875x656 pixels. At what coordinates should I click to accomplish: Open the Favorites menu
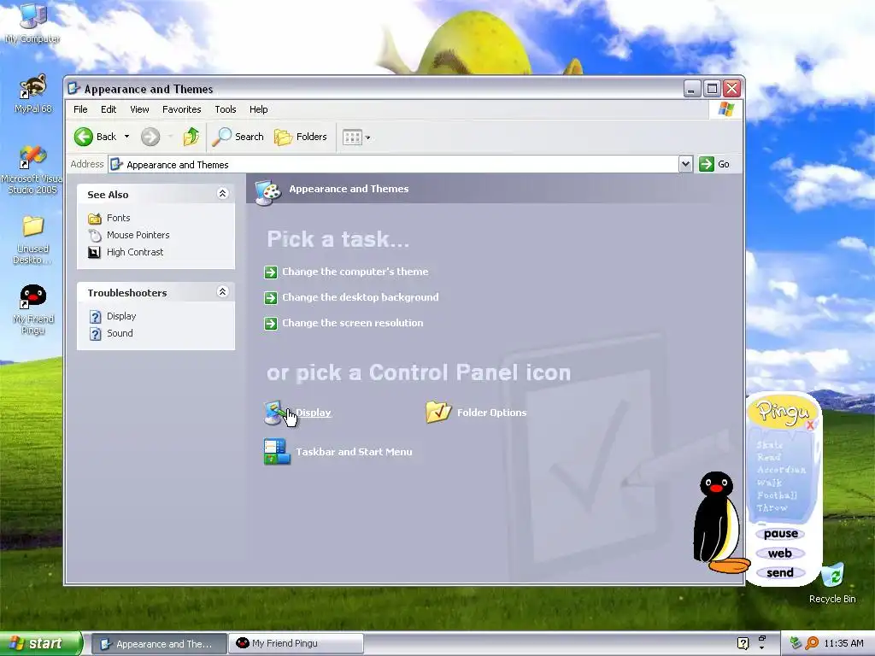tap(181, 109)
